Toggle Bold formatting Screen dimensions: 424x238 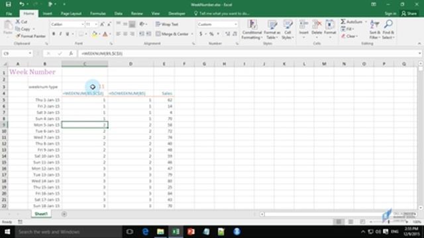[54, 34]
